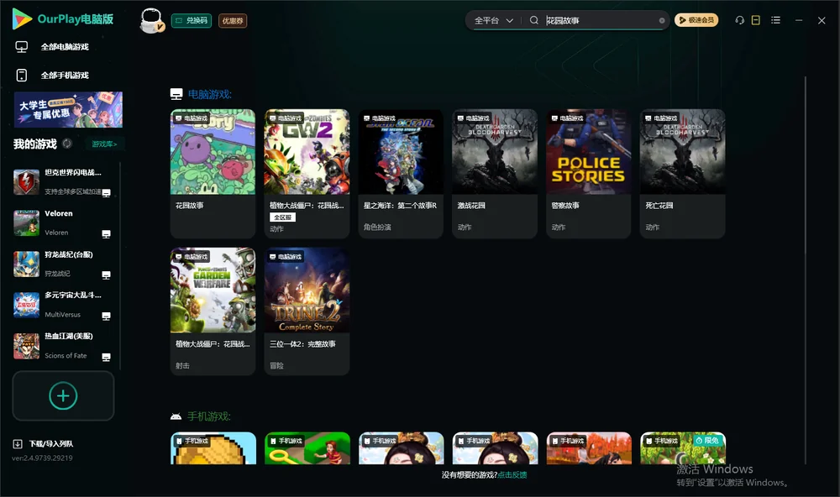Image resolution: width=840 pixels, height=497 pixels.
Task: Click the 电脑游戏 section heading
Action: (209, 94)
